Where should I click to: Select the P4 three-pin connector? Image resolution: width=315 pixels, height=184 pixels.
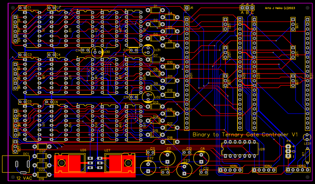[x=288, y=151]
